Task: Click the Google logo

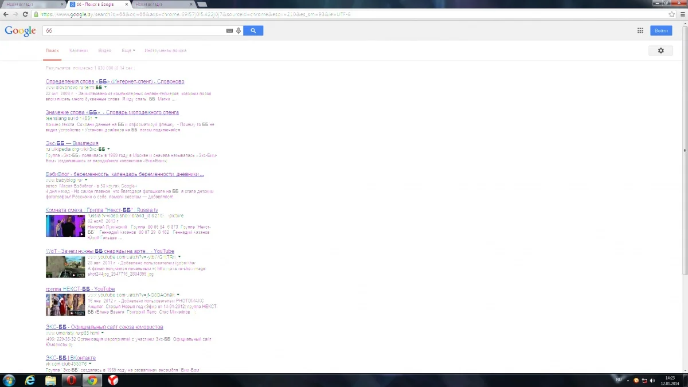Action: point(20,31)
